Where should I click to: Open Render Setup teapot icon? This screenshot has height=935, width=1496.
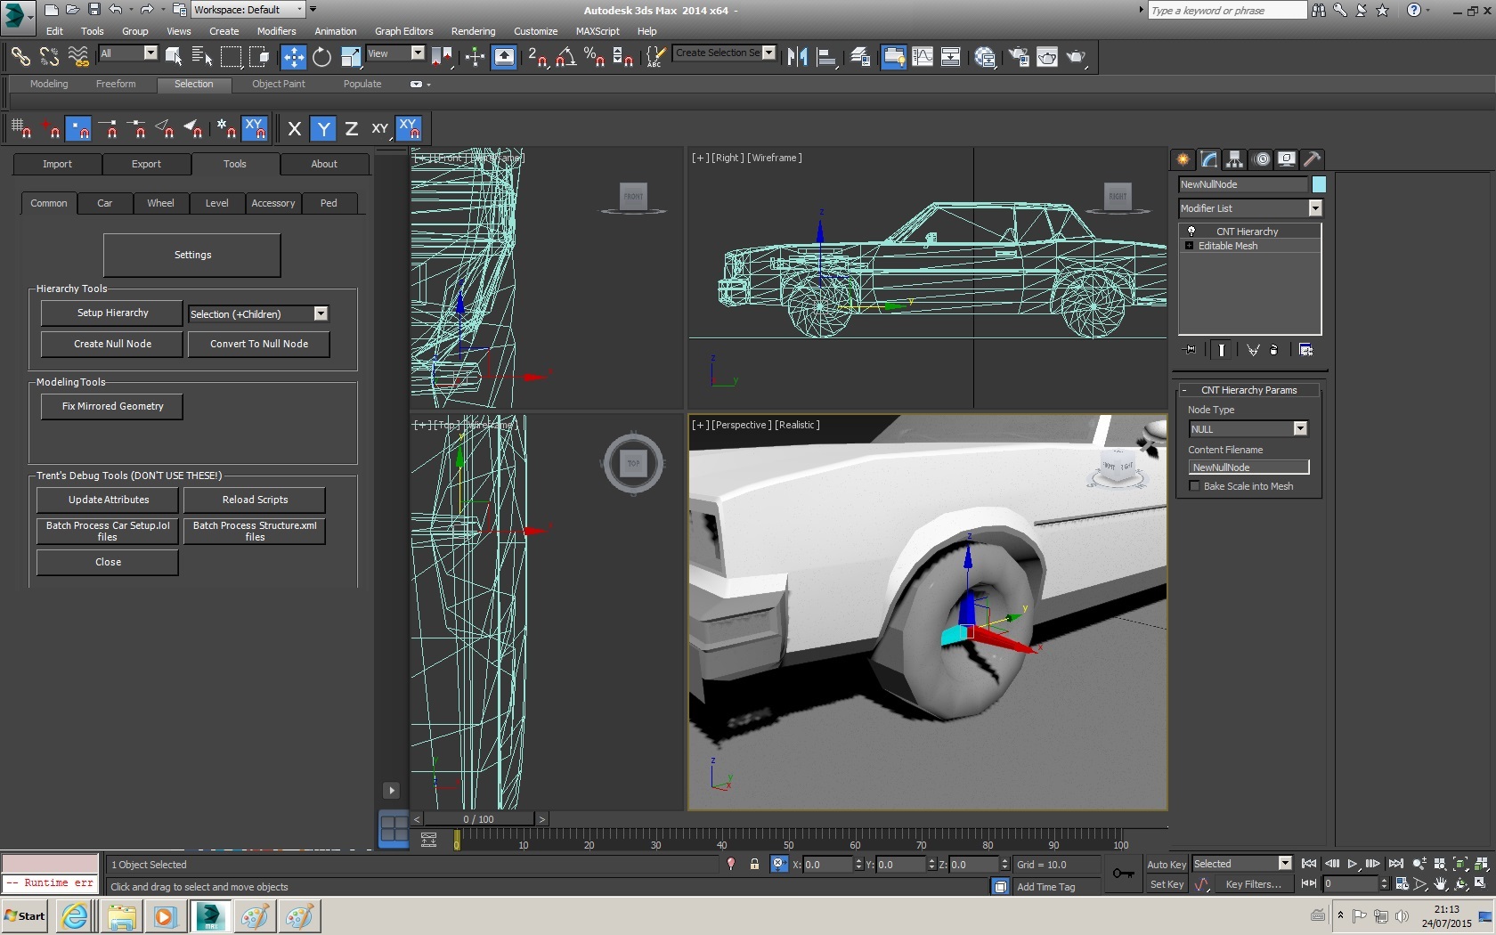[1018, 57]
